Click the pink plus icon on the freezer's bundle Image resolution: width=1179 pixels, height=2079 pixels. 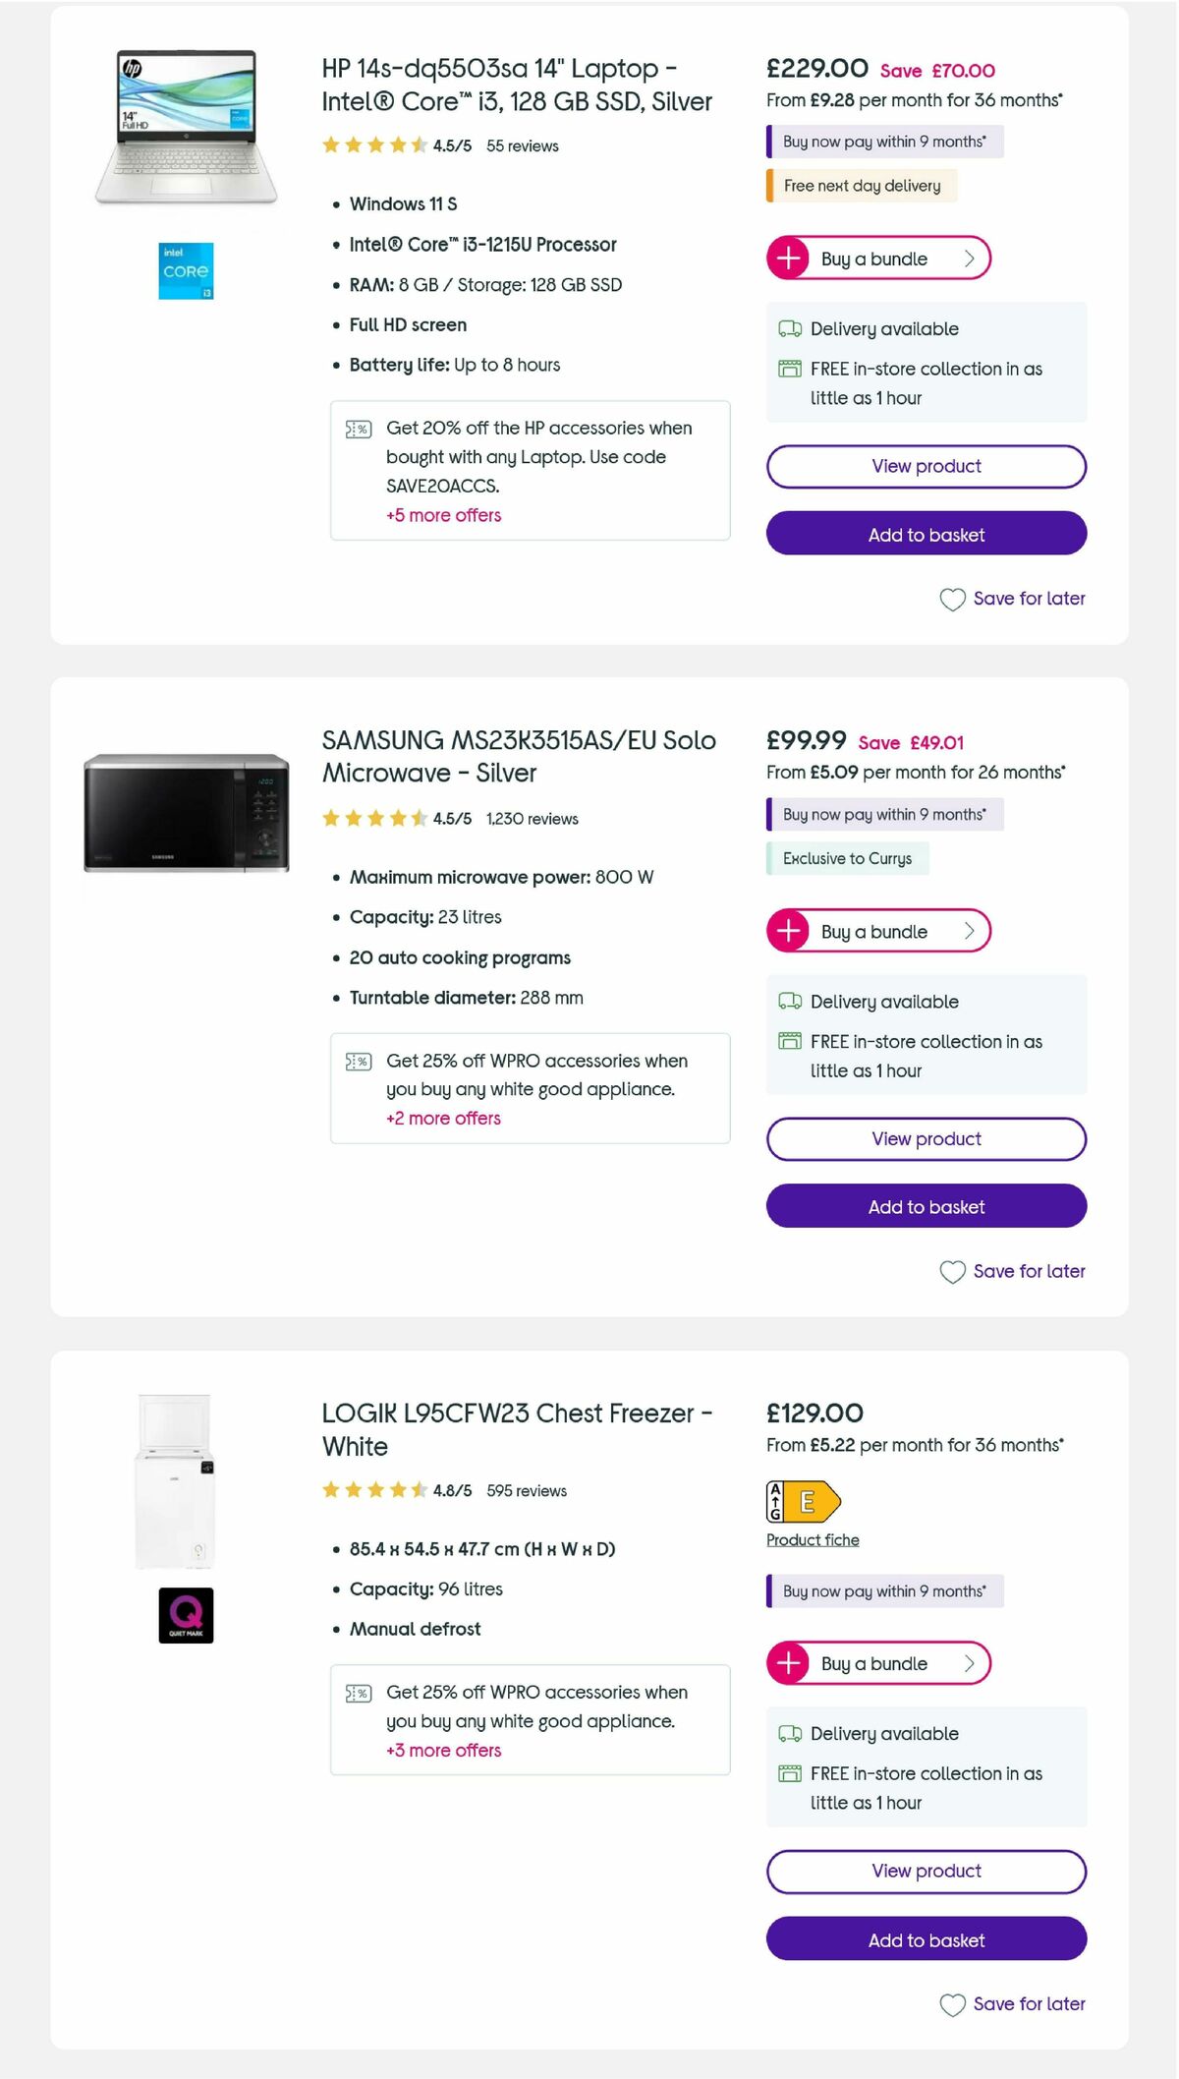tap(788, 1663)
